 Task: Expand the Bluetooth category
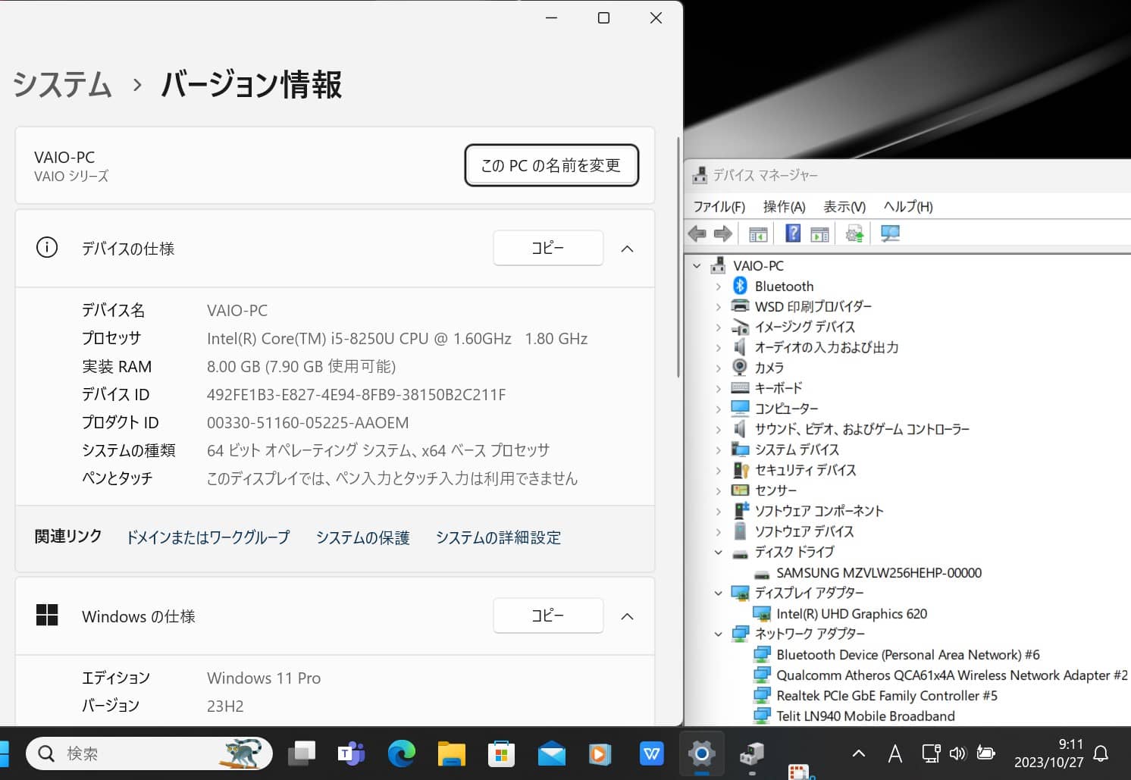click(x=718, y=287)
